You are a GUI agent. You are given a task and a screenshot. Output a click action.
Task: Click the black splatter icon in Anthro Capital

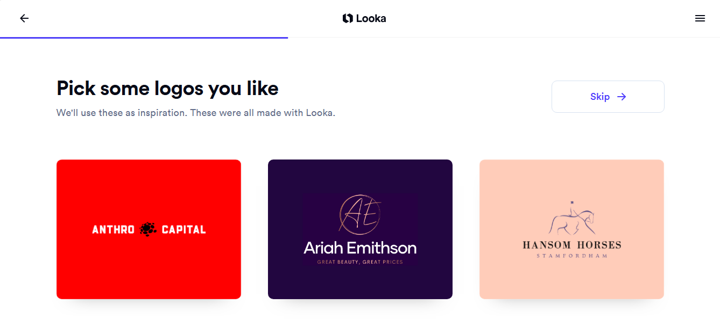(148, 229)
